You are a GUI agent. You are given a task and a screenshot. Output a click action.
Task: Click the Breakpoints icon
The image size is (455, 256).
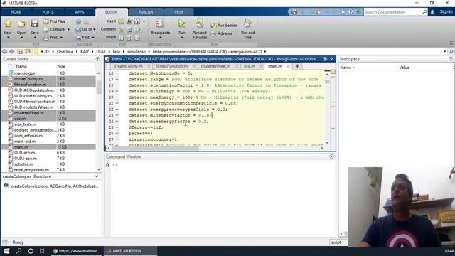tap(160, 23)
